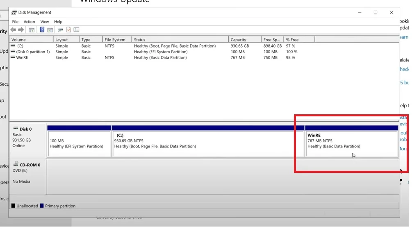This screenshot has height=229, width=412.
Task: Click the volume icon beside Disk 0 partition 1
Action: coord(13,52)
